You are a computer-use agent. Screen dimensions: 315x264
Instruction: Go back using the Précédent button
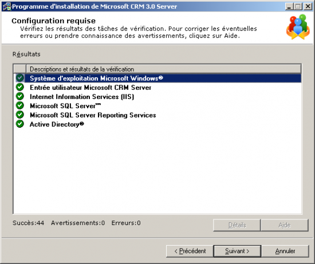click(x=190, y=251)
